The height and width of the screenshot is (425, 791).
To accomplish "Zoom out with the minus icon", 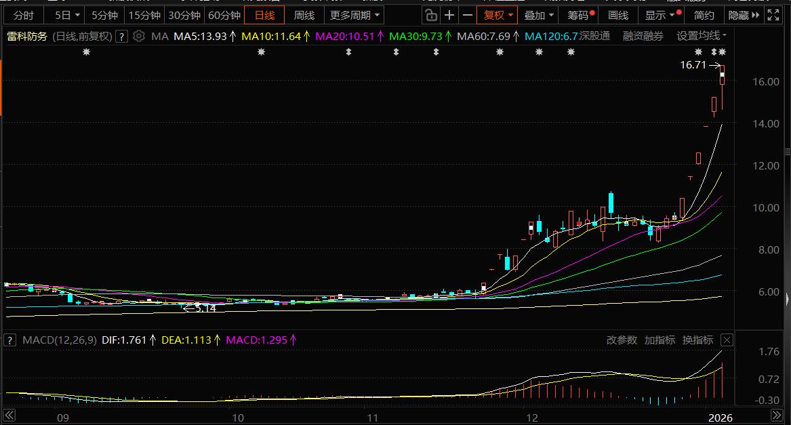I will [468, 15].
